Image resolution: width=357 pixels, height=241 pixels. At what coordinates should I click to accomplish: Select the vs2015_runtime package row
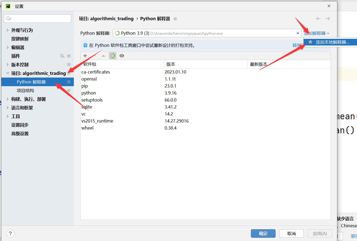point(206,121)
